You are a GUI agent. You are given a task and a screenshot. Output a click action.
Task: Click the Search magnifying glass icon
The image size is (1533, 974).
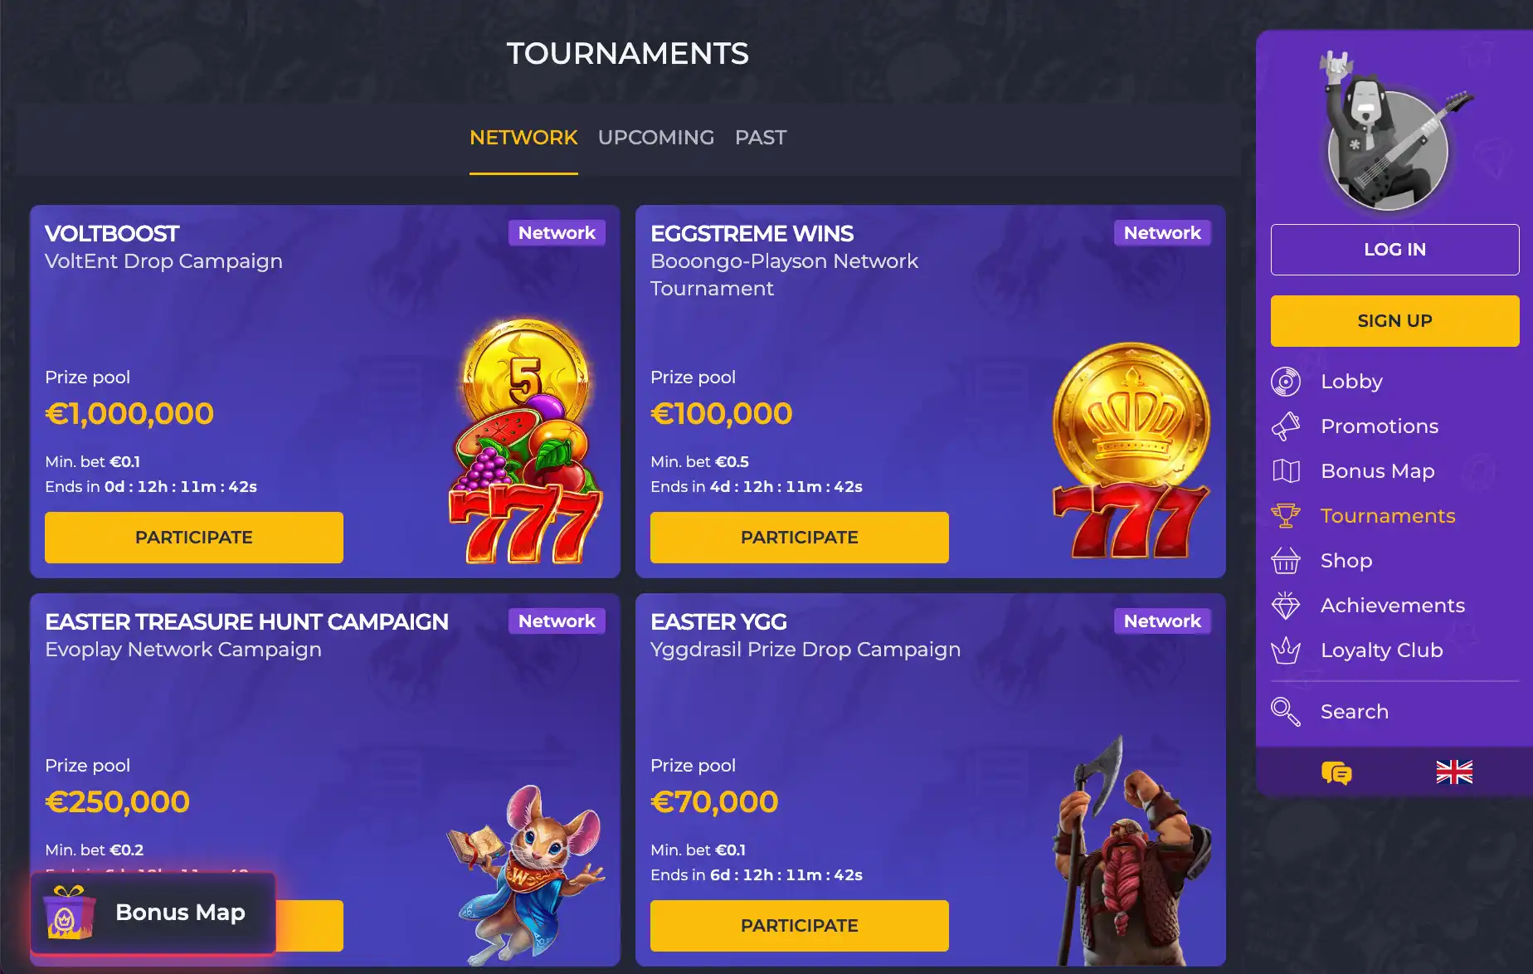point(1286,712)
